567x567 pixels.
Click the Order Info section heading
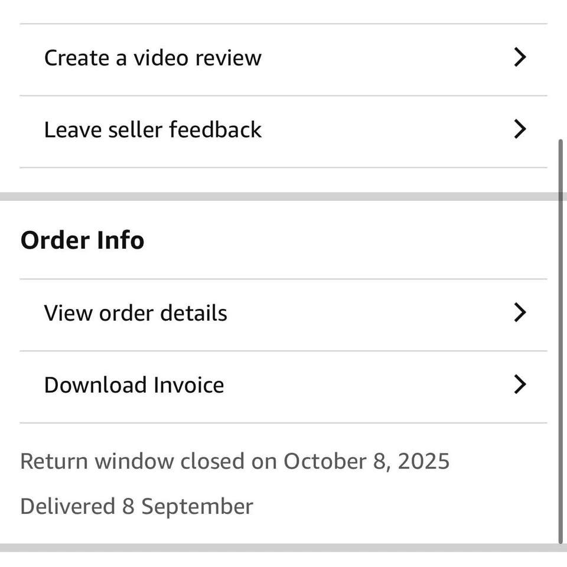coord(82,240)
